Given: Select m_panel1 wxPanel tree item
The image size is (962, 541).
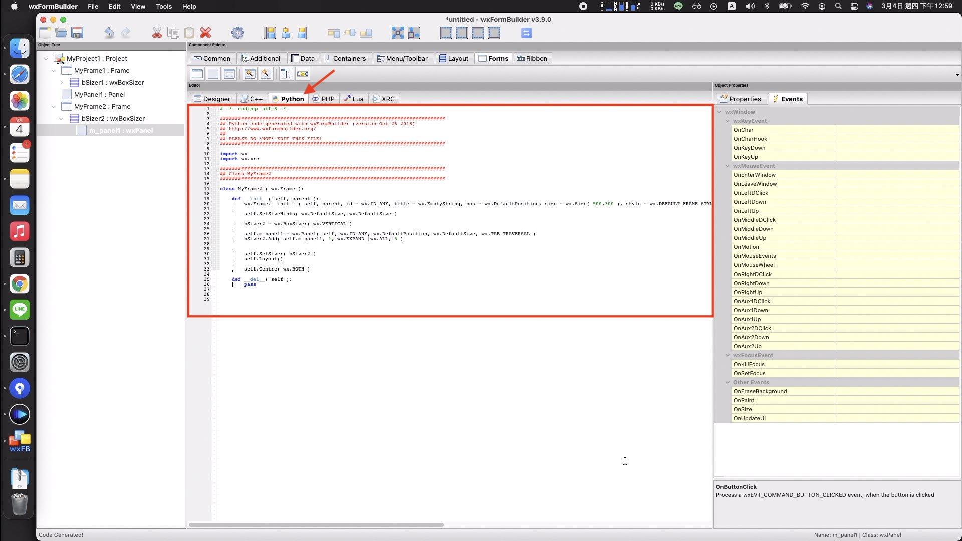Looking at the screenshot, I should coord(121,130).
